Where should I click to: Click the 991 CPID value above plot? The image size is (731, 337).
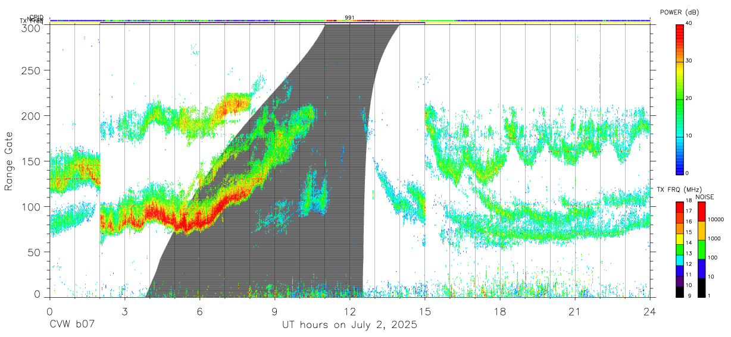pos(349,17)
